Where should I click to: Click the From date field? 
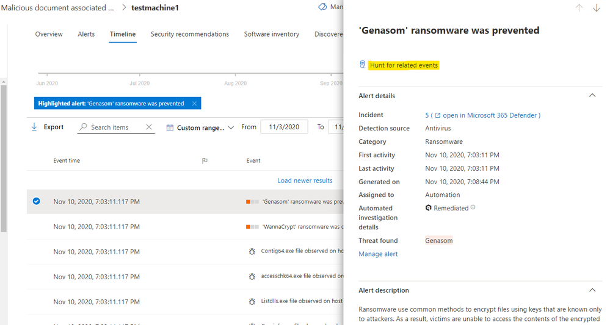click(x=284, y=127)
